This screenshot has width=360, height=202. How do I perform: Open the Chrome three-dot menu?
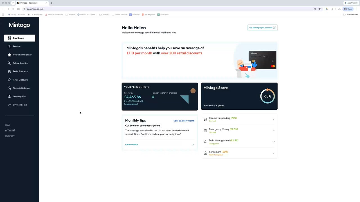357,9
